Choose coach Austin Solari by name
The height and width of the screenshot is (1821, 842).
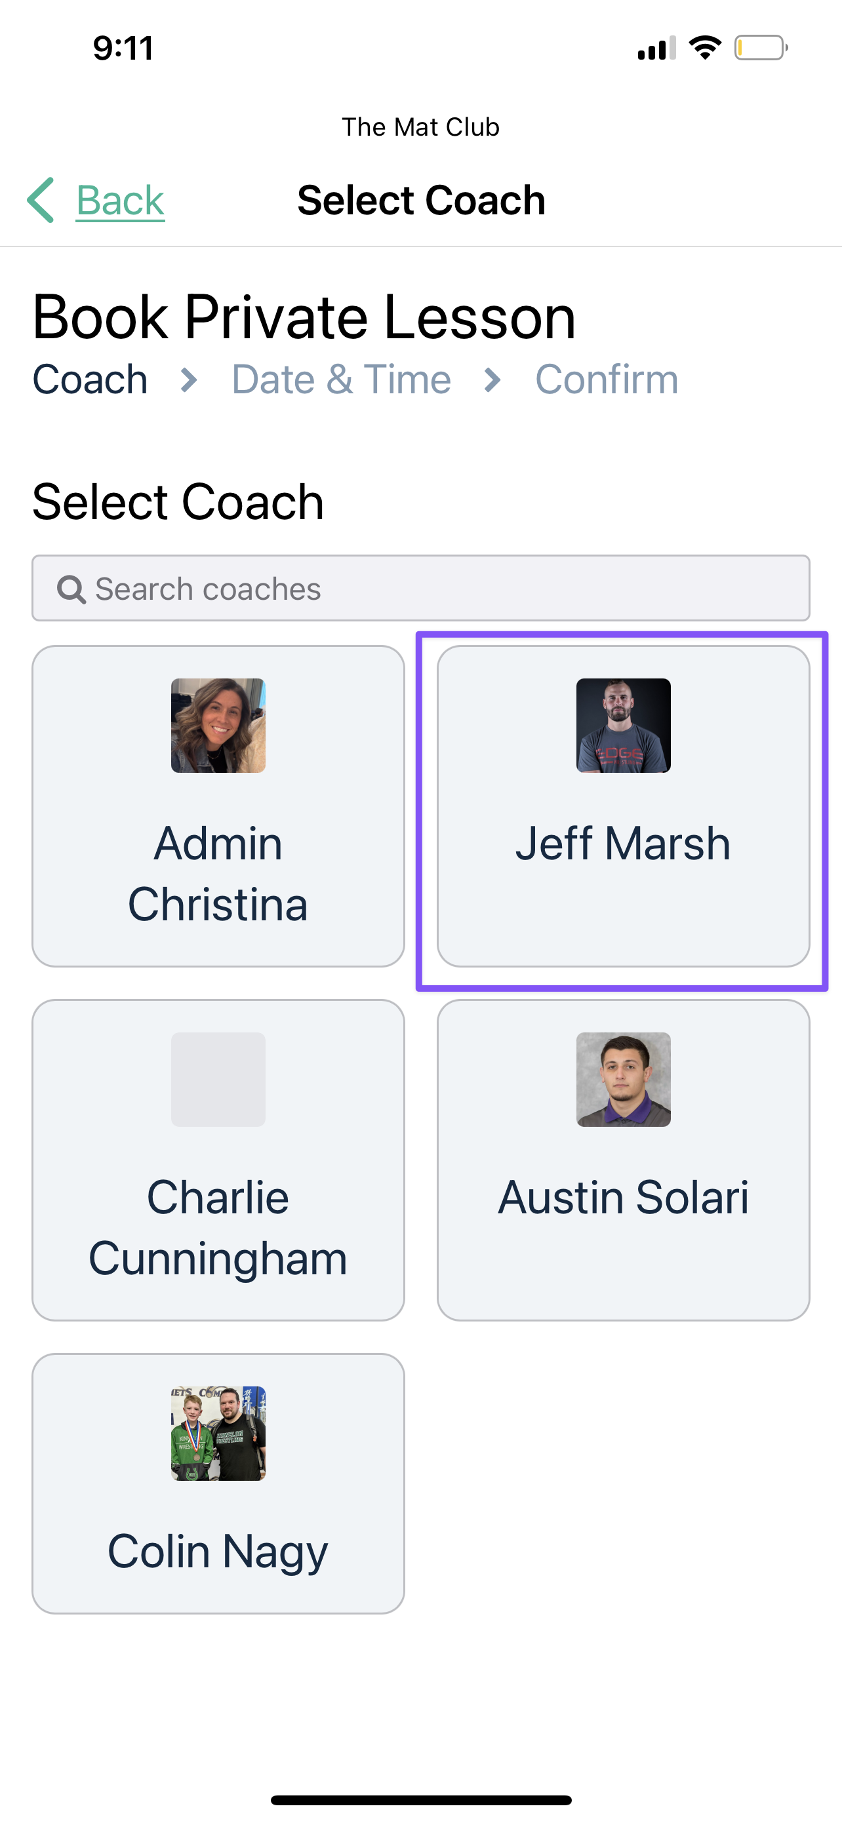pyautogui.click(x=623, y=1198)
